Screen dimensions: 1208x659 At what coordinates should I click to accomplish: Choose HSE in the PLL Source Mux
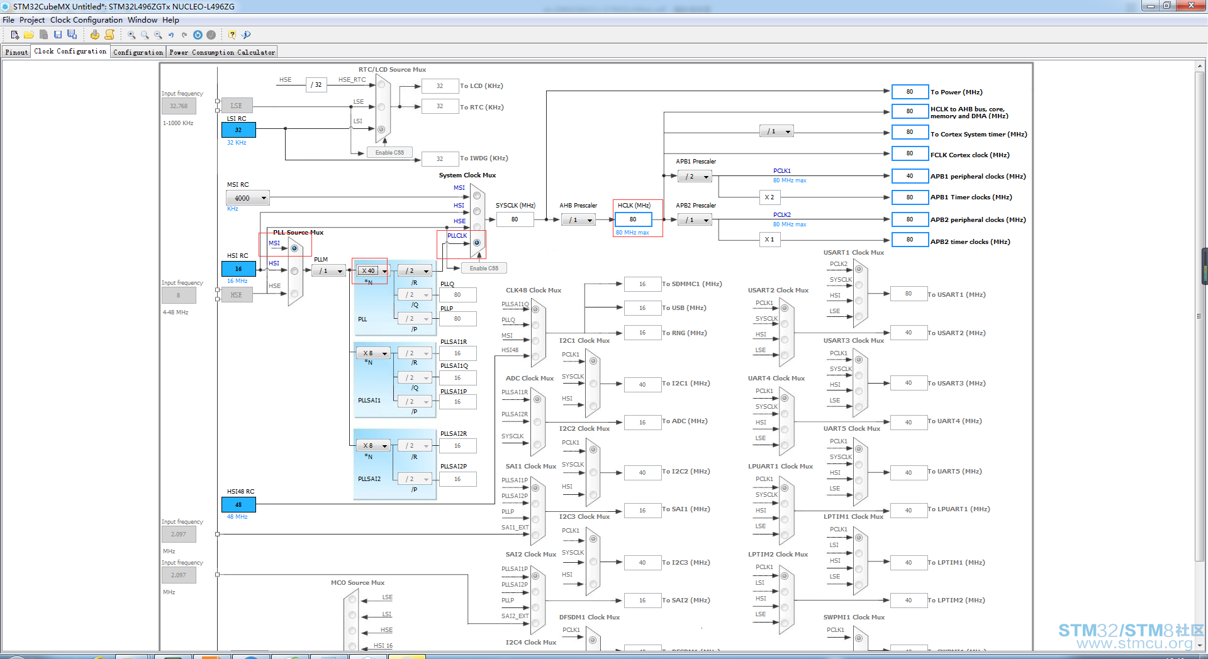294,294
